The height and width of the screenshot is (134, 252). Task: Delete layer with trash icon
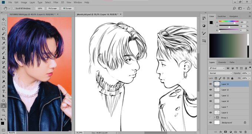pyautogui.click(x=245, y=132)
